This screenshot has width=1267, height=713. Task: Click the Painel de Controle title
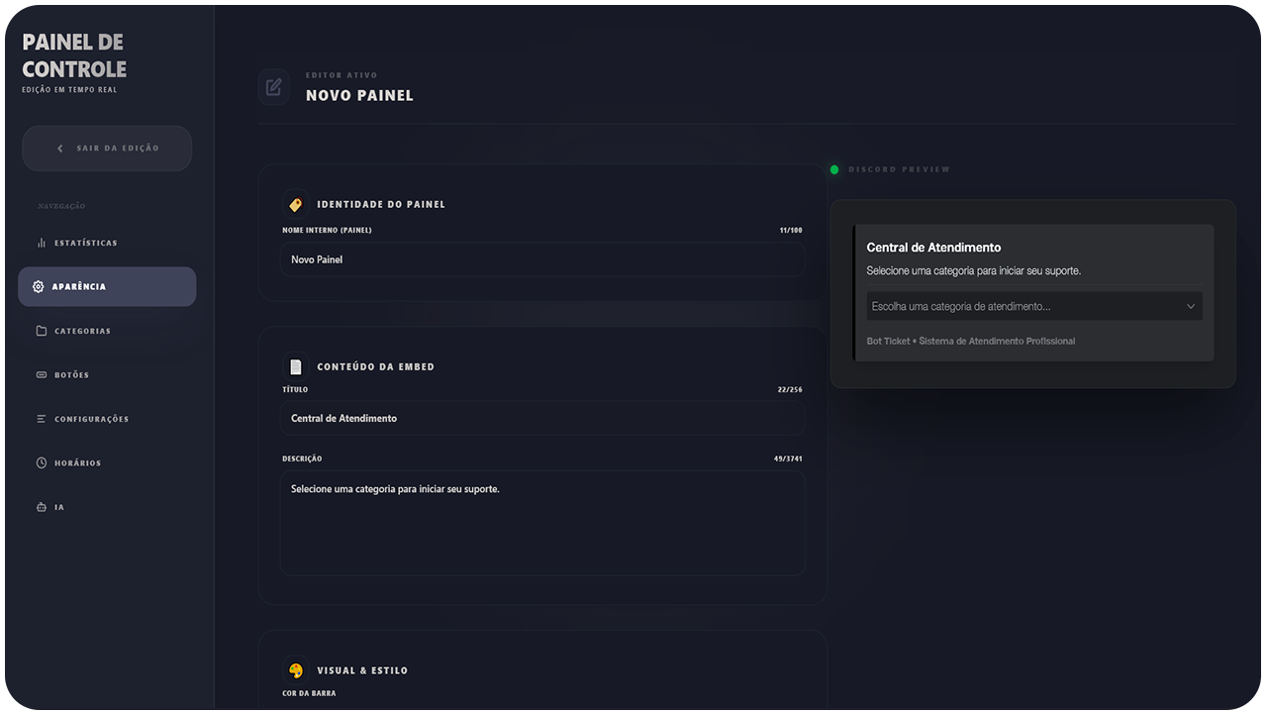point(74,55)
